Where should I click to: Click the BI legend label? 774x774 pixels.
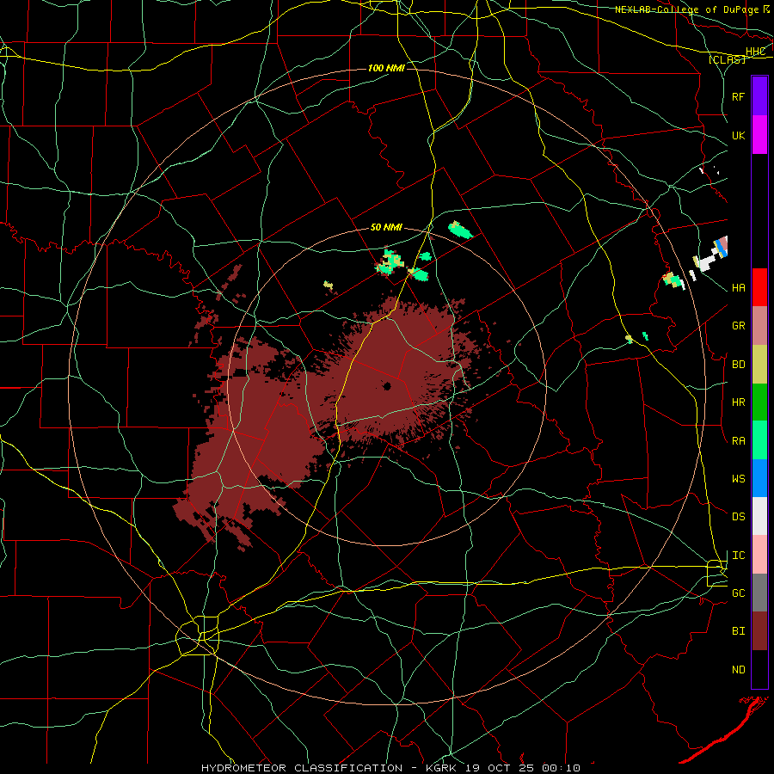click(738, 631)
